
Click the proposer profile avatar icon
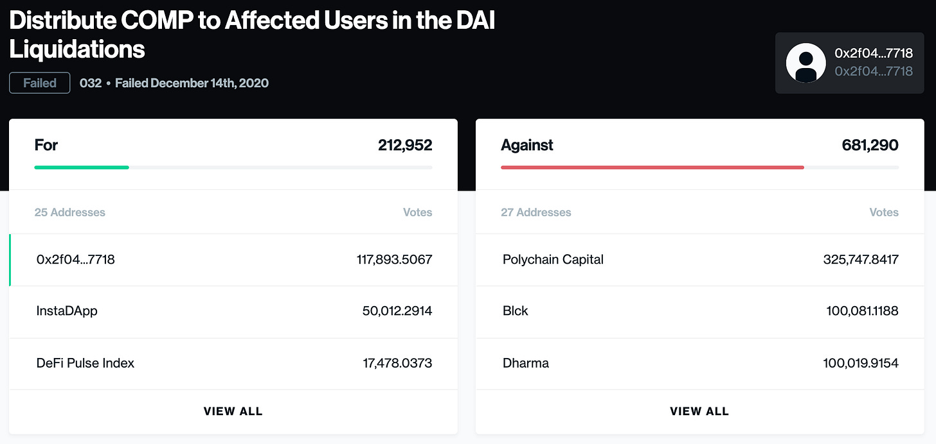point(806,63)
